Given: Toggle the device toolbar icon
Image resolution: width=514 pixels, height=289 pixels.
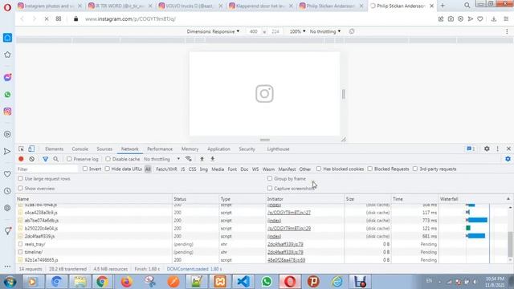Looking at the screenshot, I should pyautogui.click(x=31, y=149).
